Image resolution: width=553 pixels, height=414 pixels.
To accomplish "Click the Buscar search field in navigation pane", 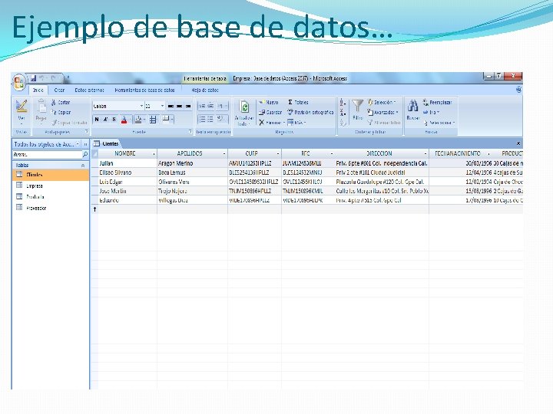I will tap(47, 155).
